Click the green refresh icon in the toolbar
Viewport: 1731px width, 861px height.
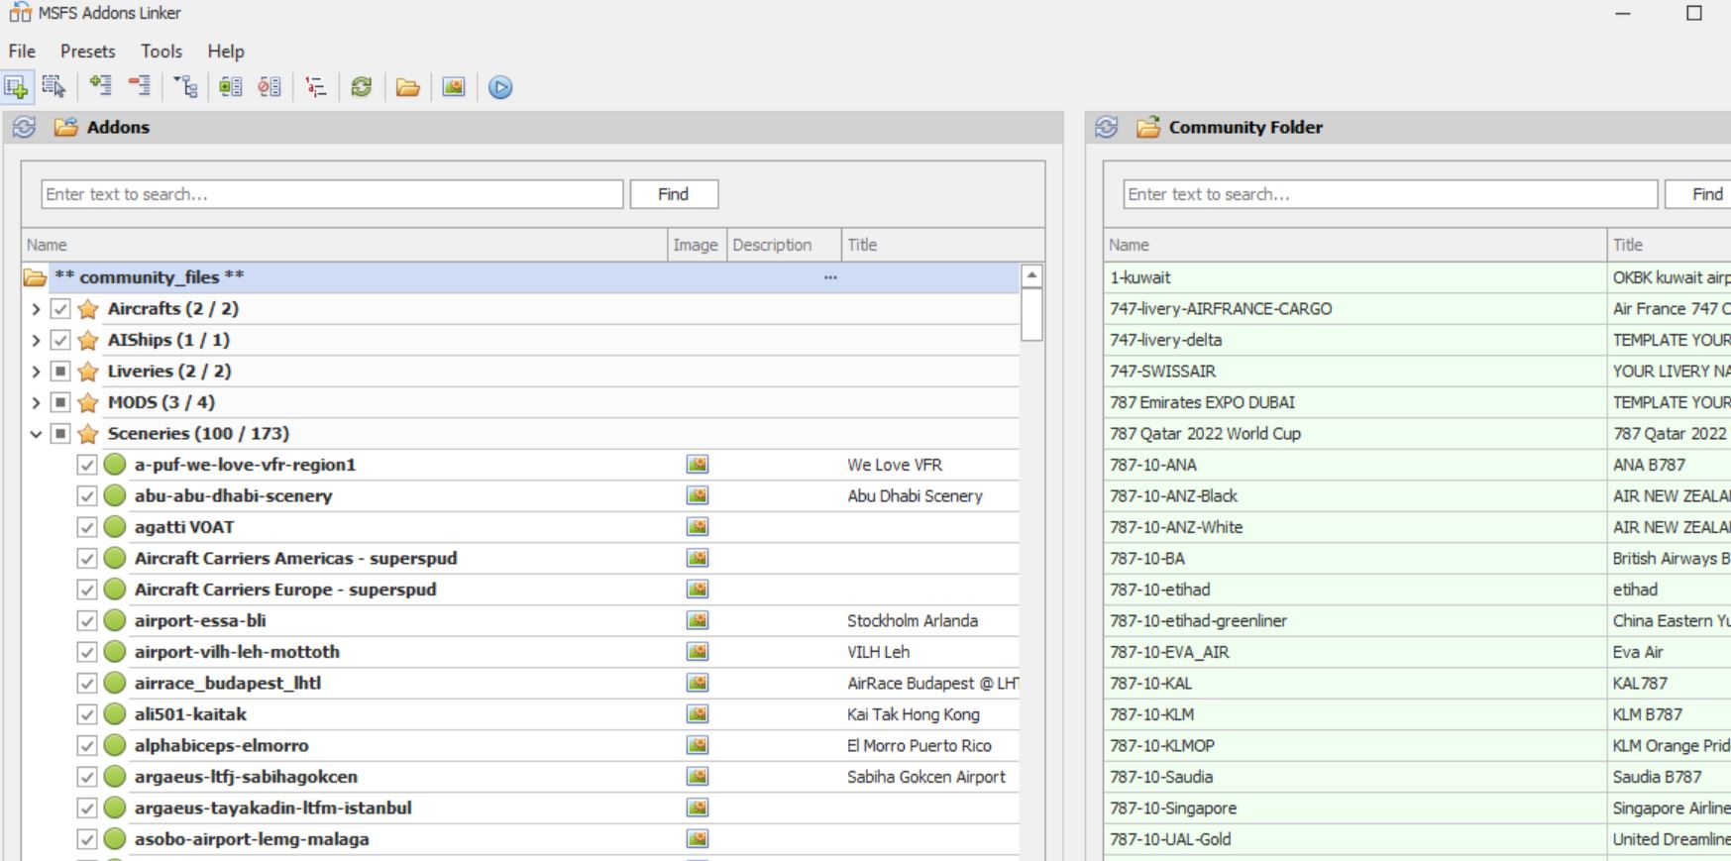pyautogui.click(x=362, y=87)
